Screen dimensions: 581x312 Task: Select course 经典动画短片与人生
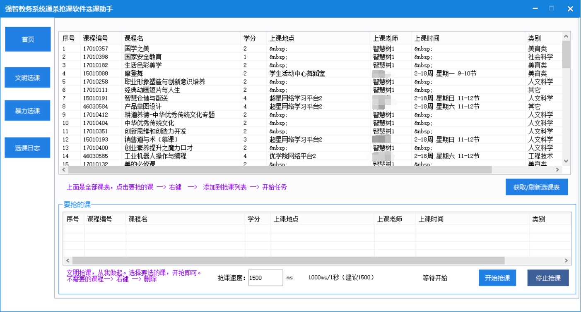(152, 90)
